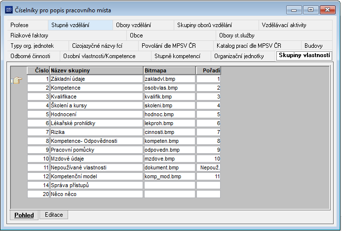This screenshot has width=342, height=231.
Task: Click empty Bitmapa cell for Správa přístupů
Action: click(x=170, y=185)
